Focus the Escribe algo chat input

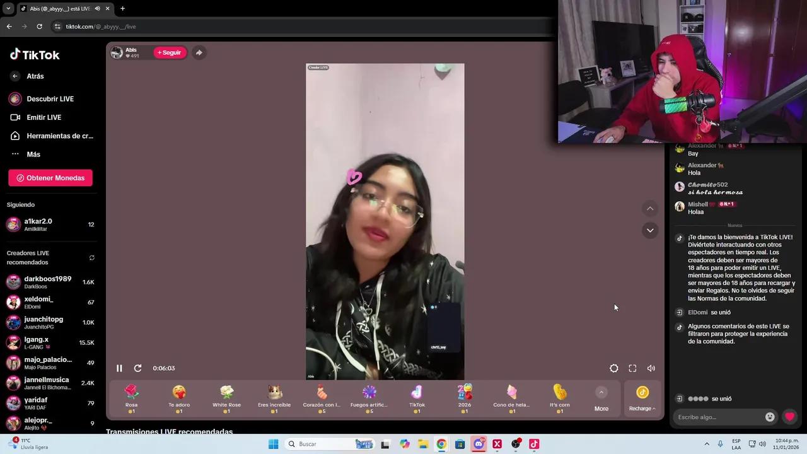(719, 417)
